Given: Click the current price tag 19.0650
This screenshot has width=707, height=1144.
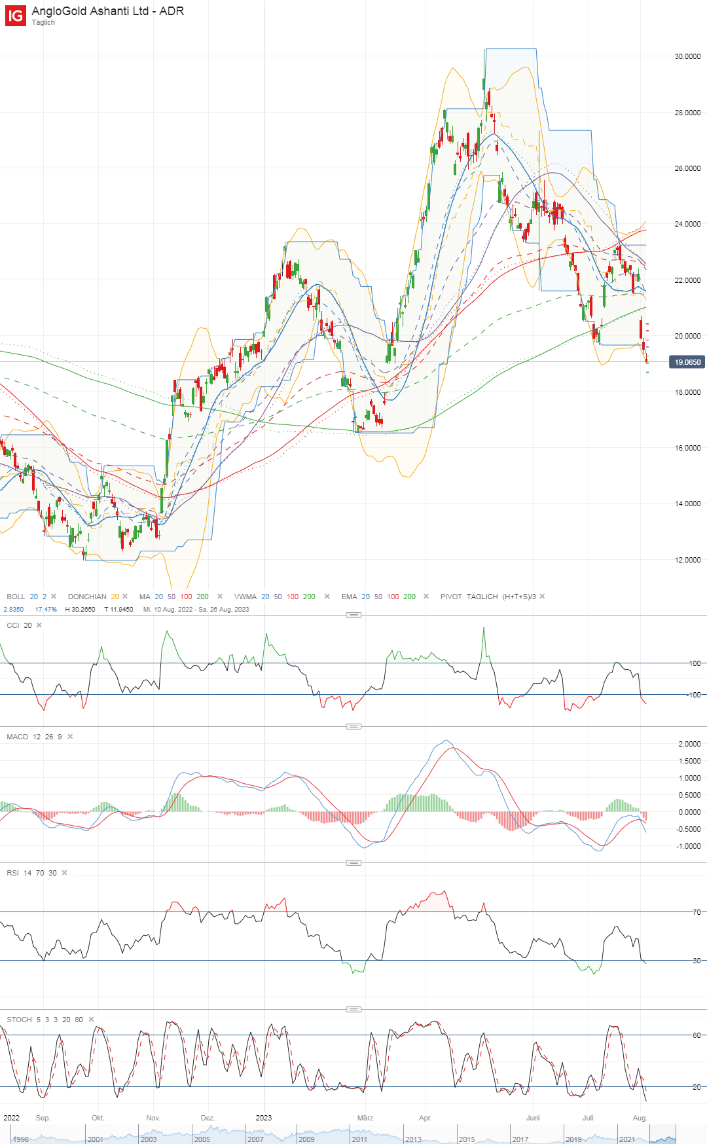Looking at the screenshot, I should 687,362.
